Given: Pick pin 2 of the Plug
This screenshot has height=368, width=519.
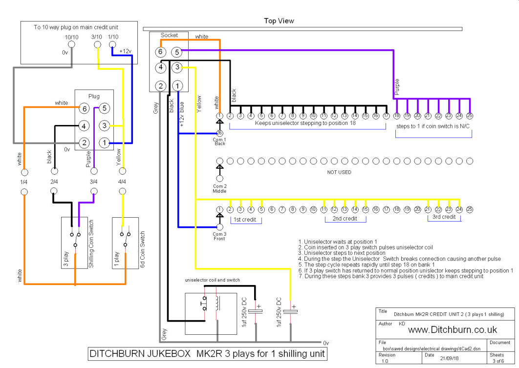Looking at the screenshot, I should pos(84,143).
